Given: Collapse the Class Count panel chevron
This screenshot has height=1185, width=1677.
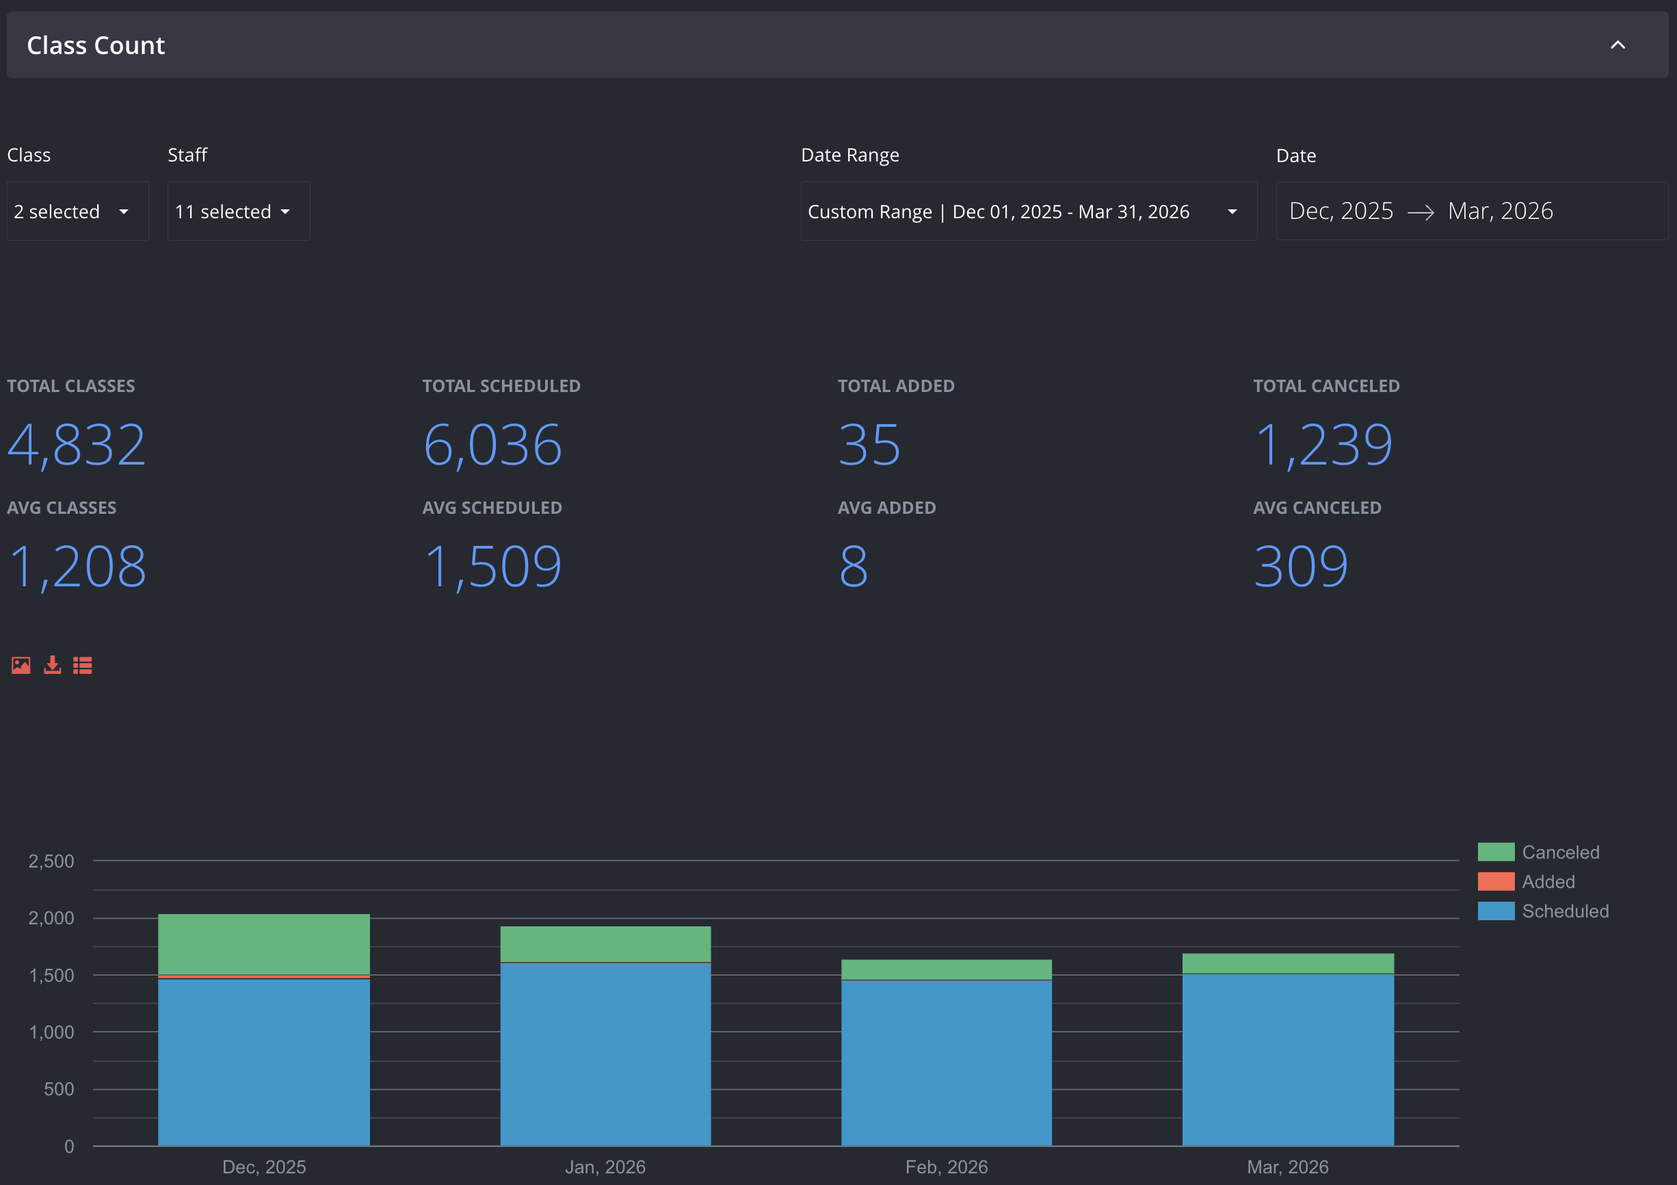Looking at the screenshot, I should 1617,45.
